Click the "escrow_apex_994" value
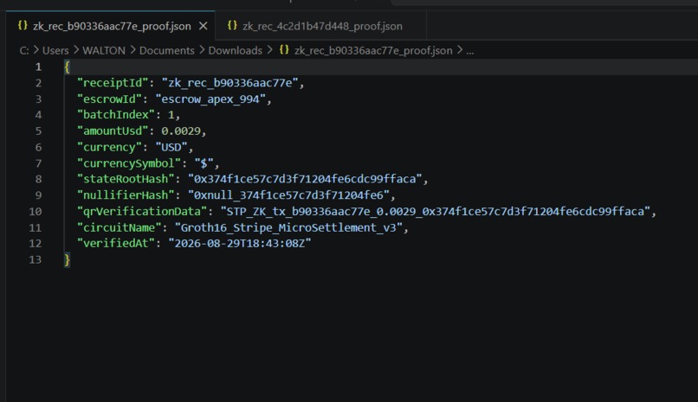Screen dimensions: 698x402 pyautogui.click(x=210, y=99)
